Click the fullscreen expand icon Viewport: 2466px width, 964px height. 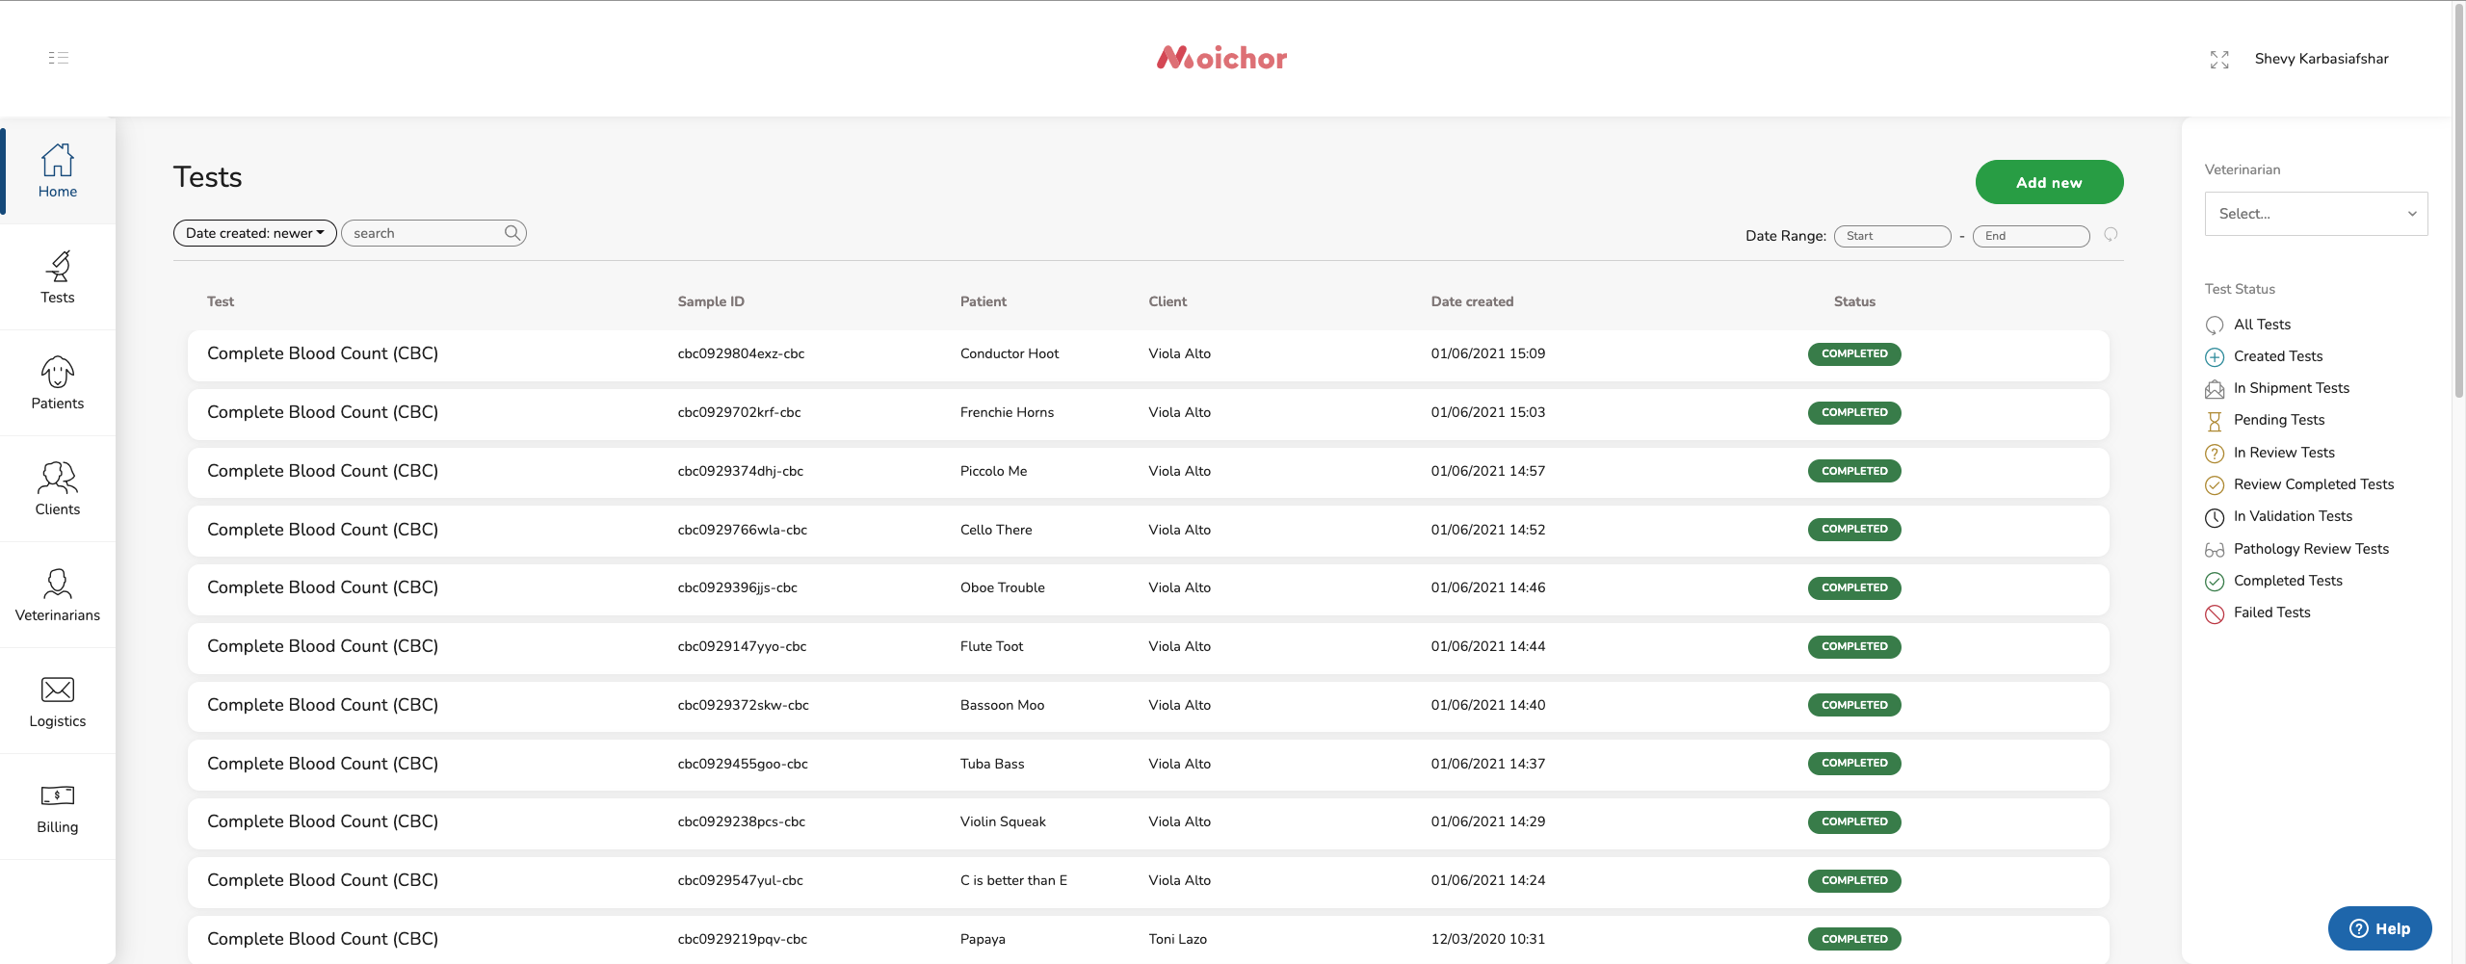2219,60
